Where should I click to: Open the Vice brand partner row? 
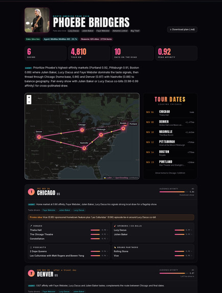(153, 256)
